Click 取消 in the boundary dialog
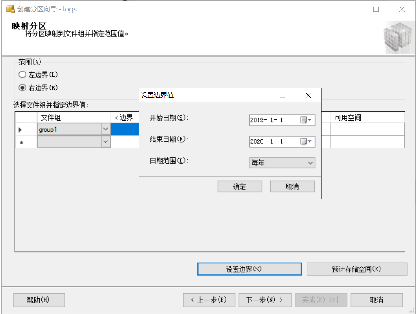 [x=292, y=187]
